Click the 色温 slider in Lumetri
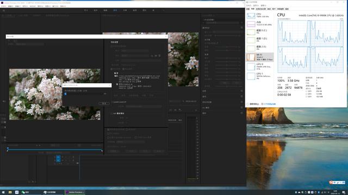The image size is (348, 195). point(227,47)
